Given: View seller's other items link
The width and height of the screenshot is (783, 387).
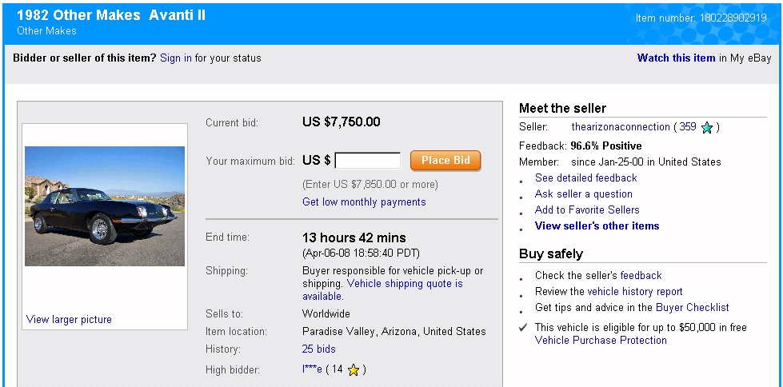Looking at the screenshot, I should point(597,226).
